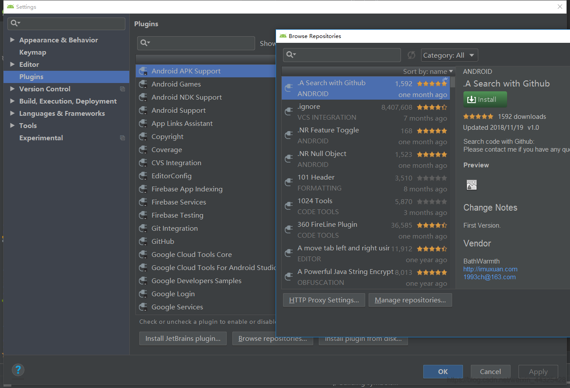Click the plugin icon beside Android Games
This screenshot has width=570, height=388.
[143, 84]
